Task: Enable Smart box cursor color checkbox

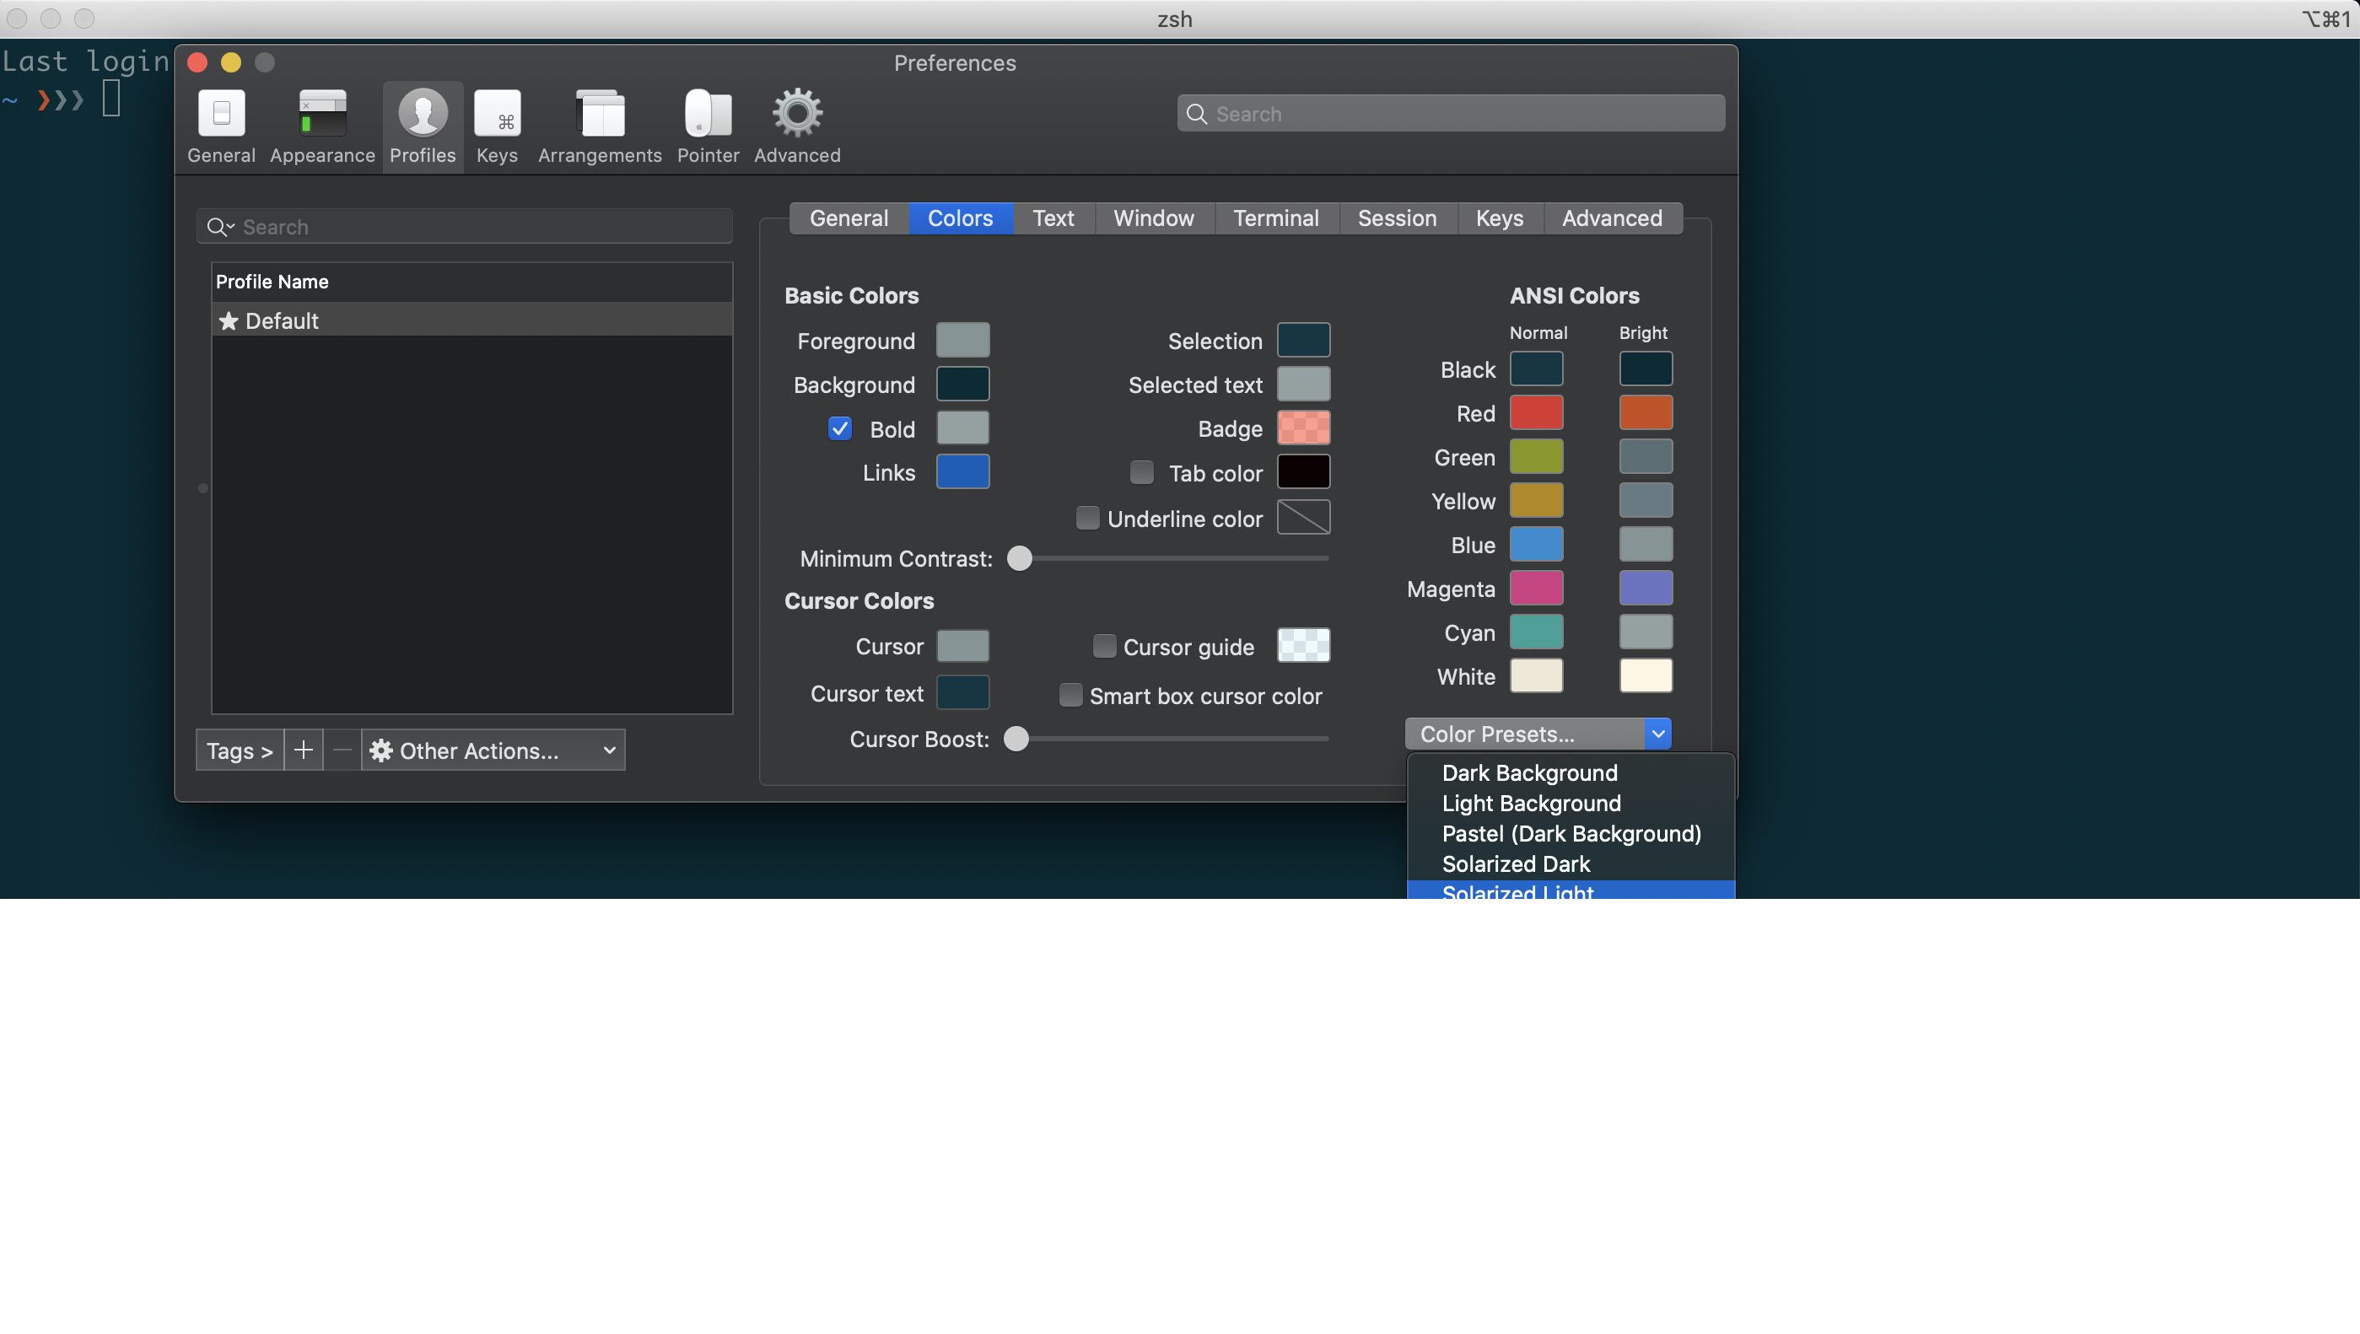Action: [x=1070, y=696]
